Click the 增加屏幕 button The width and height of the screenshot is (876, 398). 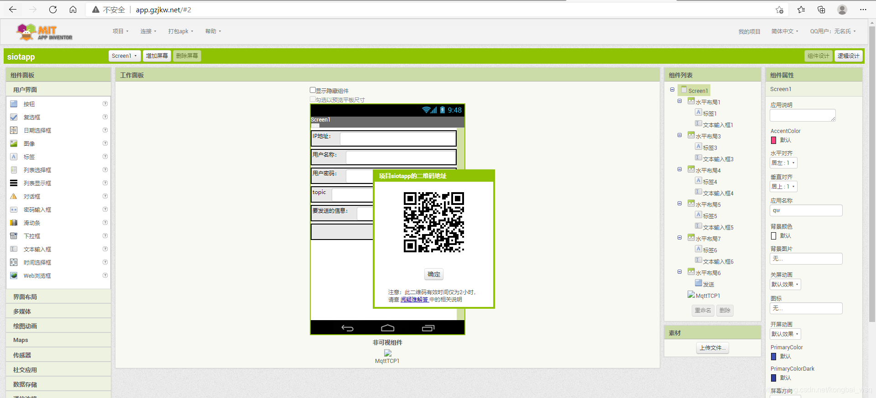pos(157,56)
